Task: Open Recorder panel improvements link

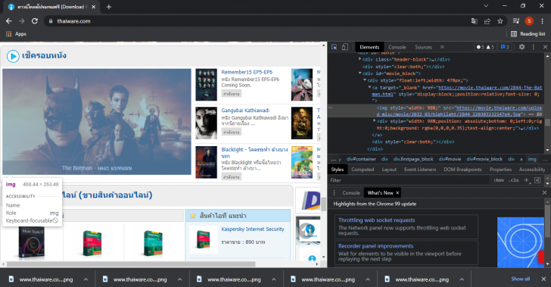Action: [x=375, y=246]
